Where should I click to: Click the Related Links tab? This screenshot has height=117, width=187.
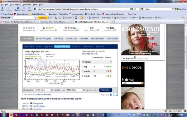98,39
